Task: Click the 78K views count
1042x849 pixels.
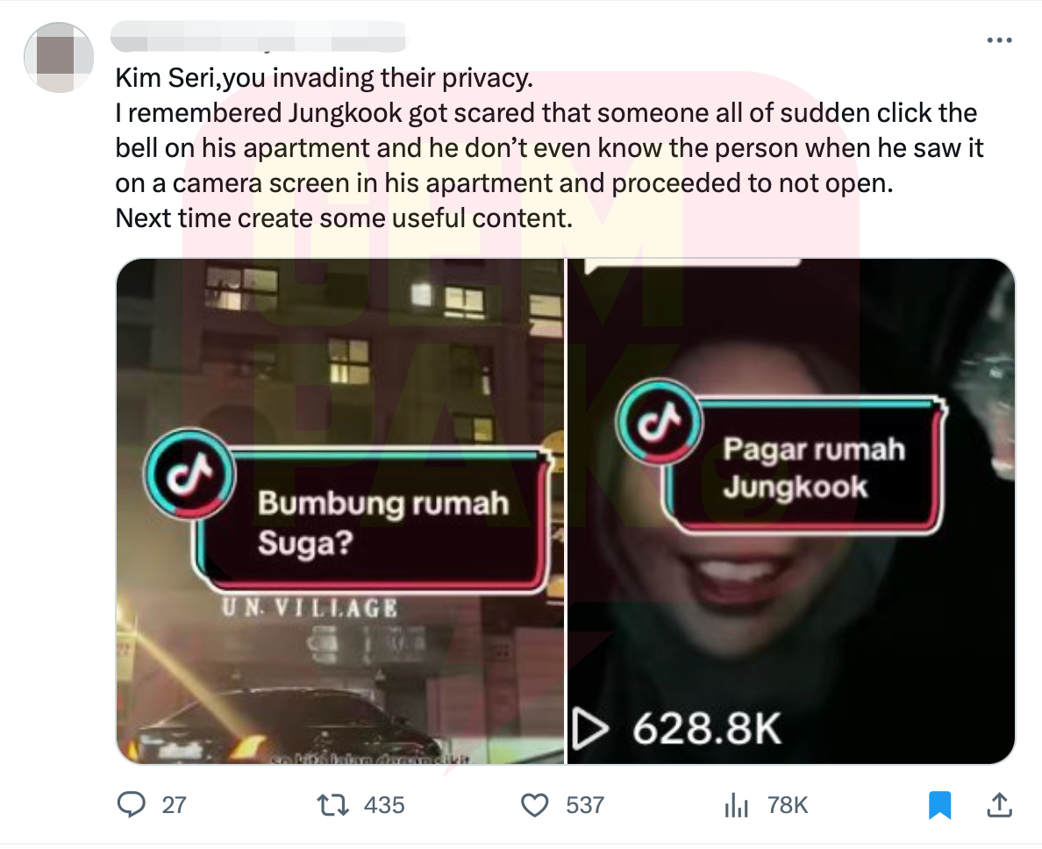Action: (788, 805)
